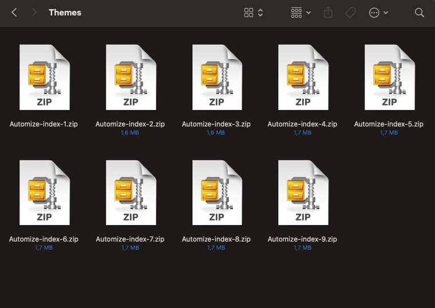Open the Search magnifier icon
435x308 pixels.
coord(419,13)
